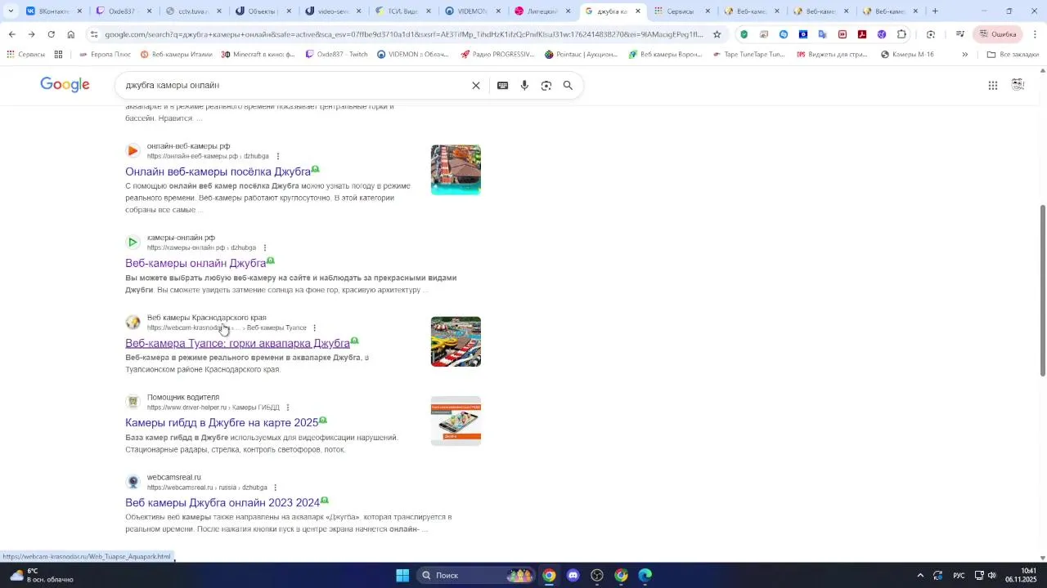Open the clock showing 10:41 06.11.2025

pos(1022,575)
